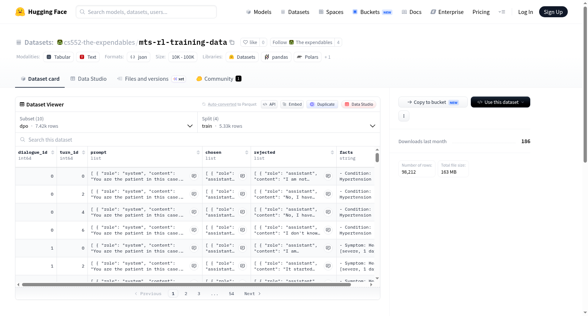Expand rejected cell in dialogue 0 turn 0 row

point(328,176)
